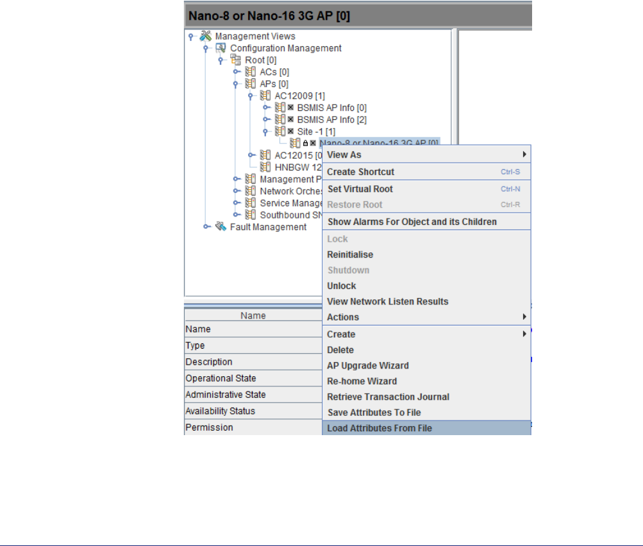This screenshot has width=643, height=546.
Task: Select Reinitialise in the context menu
Action: pos(426,254)
